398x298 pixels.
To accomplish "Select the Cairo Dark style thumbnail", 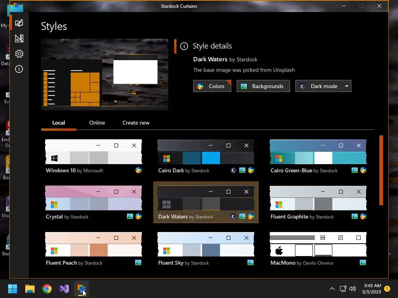I will (206, 152).
